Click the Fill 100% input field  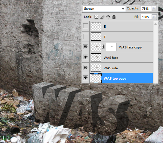coord(146,17)
